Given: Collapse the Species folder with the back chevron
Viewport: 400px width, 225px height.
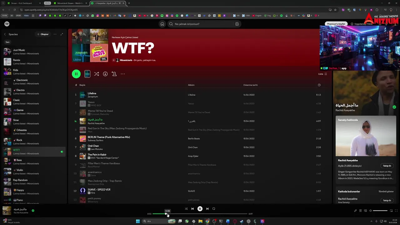Looking at the screenshot, I should (x=5, y=34).
